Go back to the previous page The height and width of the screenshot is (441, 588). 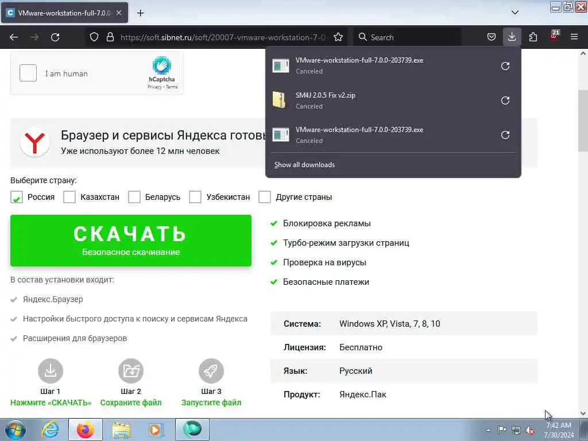point(14,37)
